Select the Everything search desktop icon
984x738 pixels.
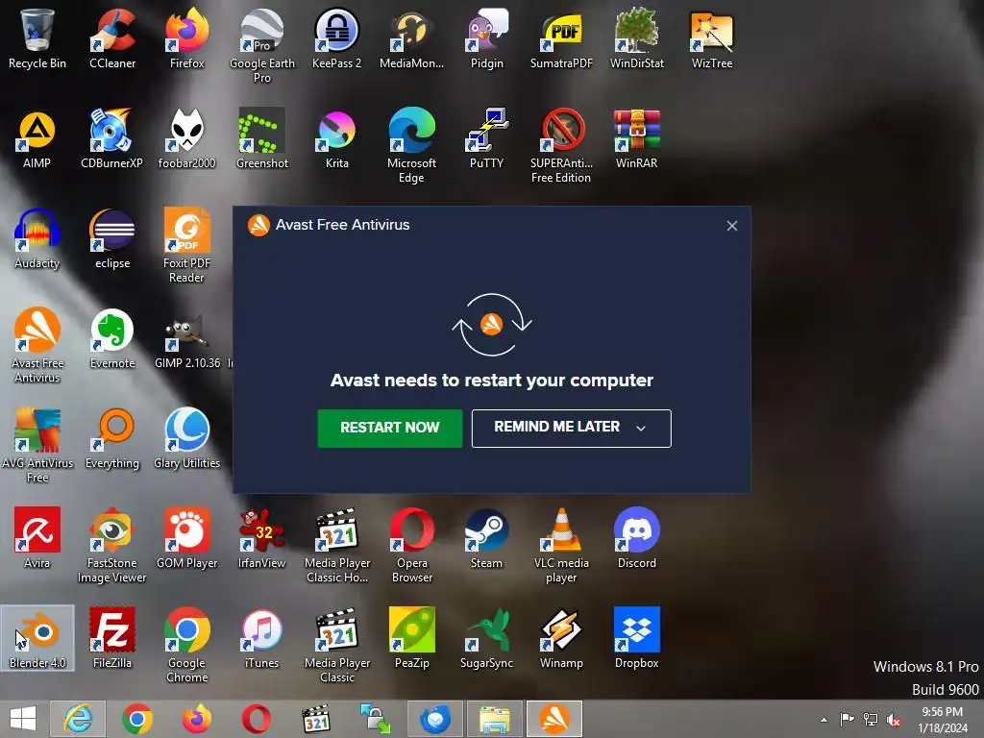coord(112,438)
